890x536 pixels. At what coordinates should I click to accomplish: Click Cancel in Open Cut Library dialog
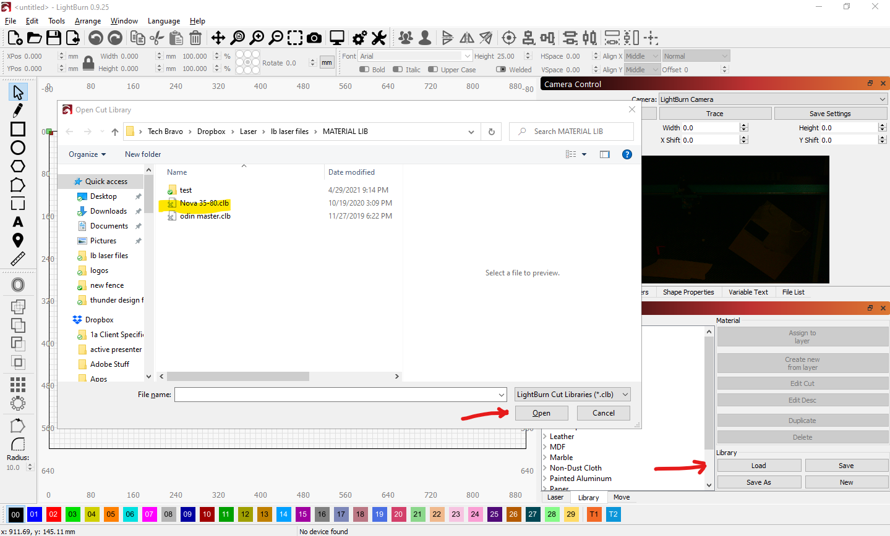(x=604, y=413)
